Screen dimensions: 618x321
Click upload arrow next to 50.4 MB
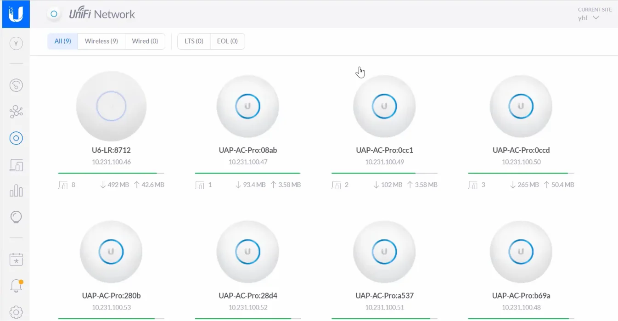[x=546, y=185]
